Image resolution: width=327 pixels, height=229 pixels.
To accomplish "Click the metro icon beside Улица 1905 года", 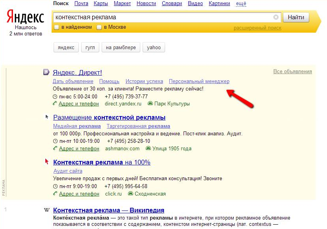I will [x=148, y=148].
